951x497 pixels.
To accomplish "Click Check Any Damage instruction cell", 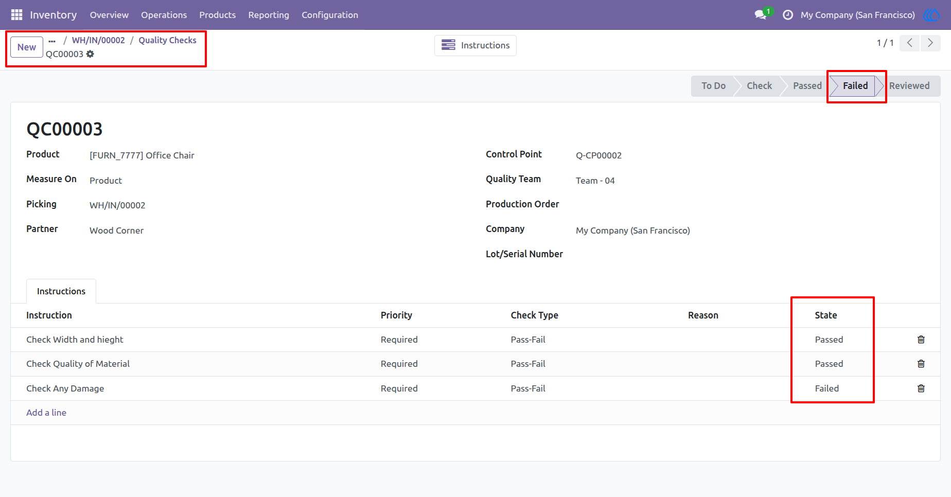I will tap(65, 388).
